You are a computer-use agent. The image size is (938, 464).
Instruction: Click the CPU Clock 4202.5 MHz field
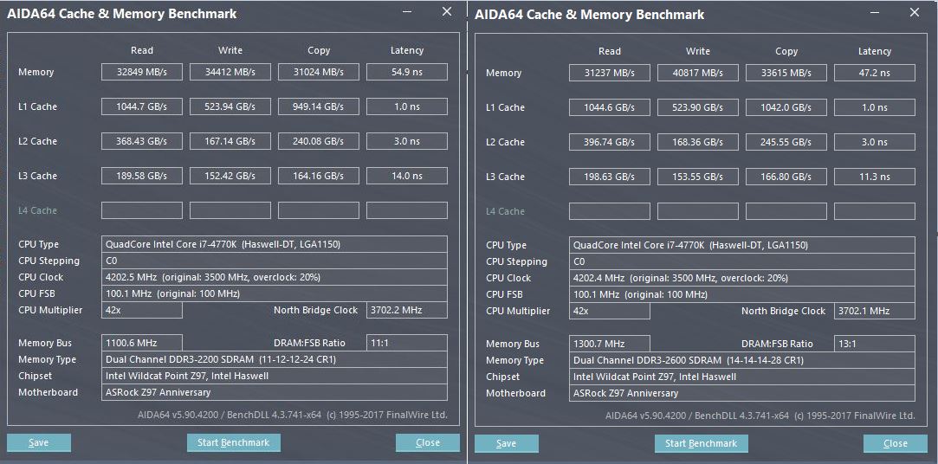pos(275,277)
